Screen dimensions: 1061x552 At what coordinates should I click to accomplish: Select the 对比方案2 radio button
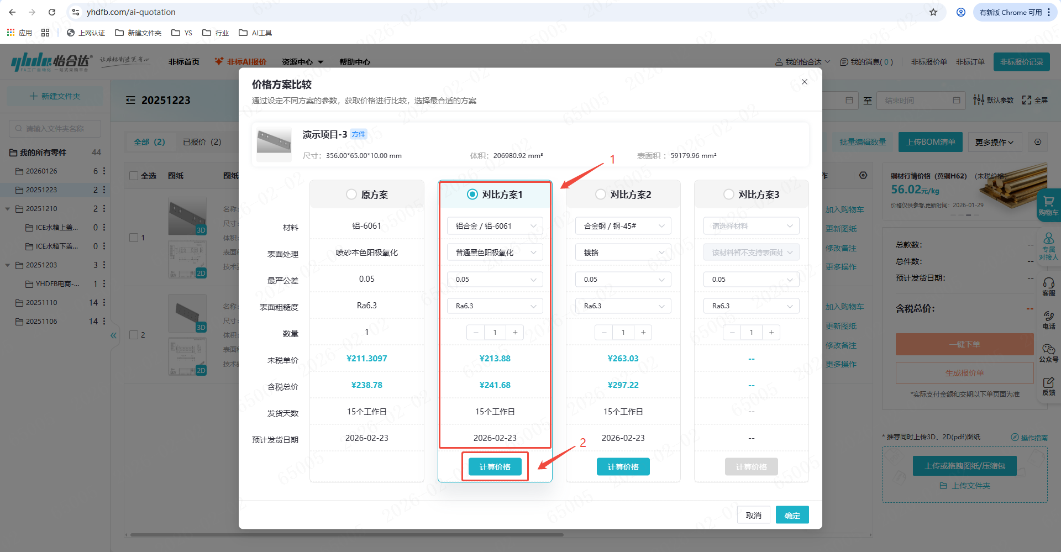pyautogui.click(x=601, y=194)
